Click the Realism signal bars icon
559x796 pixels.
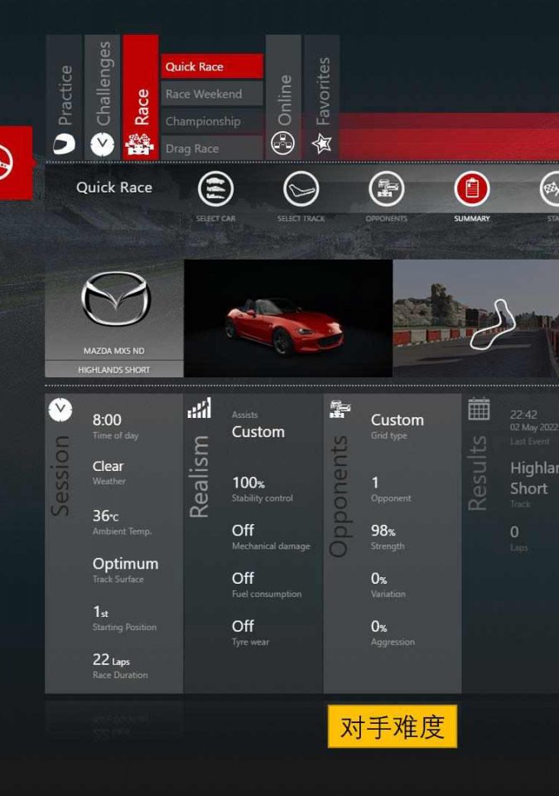click(x=200, y=408)
